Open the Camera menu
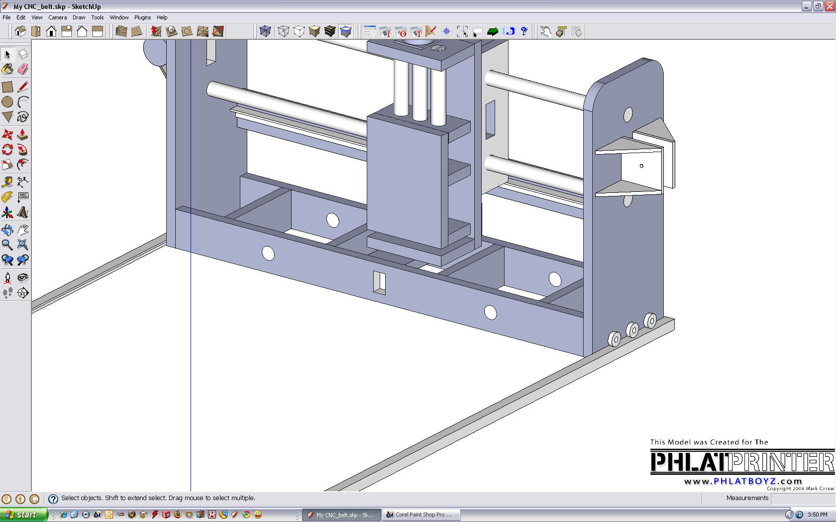The image size is (836, 522). pyautogui.click(x=57, y=17)
